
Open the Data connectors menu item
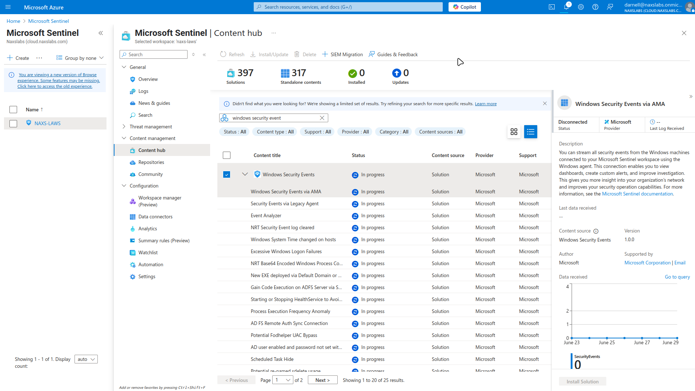(x=155, y=217)
